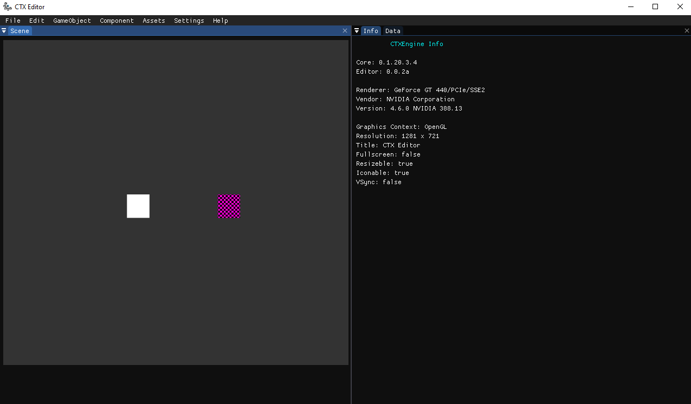Minimize the CTX Editor window

pyautogui.click(x=631, y=7)
